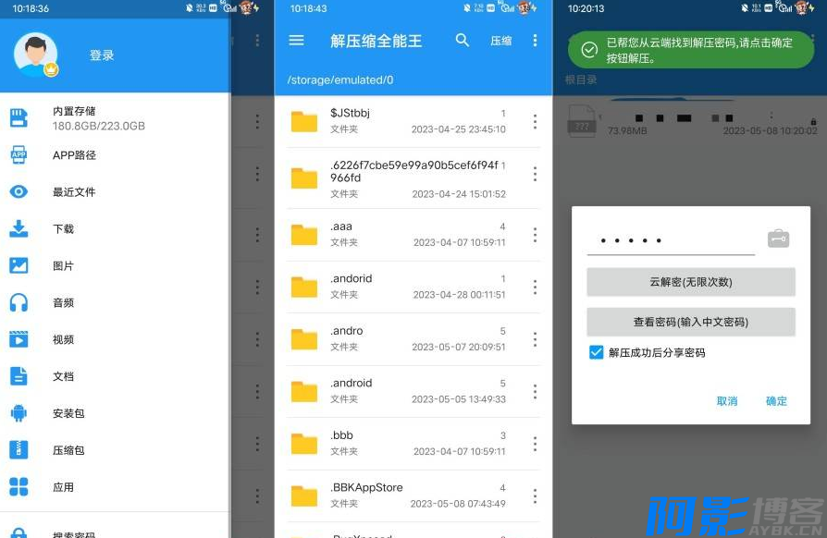
Task: Open the .andro folder icon
Action: click(x=304, y=339)
